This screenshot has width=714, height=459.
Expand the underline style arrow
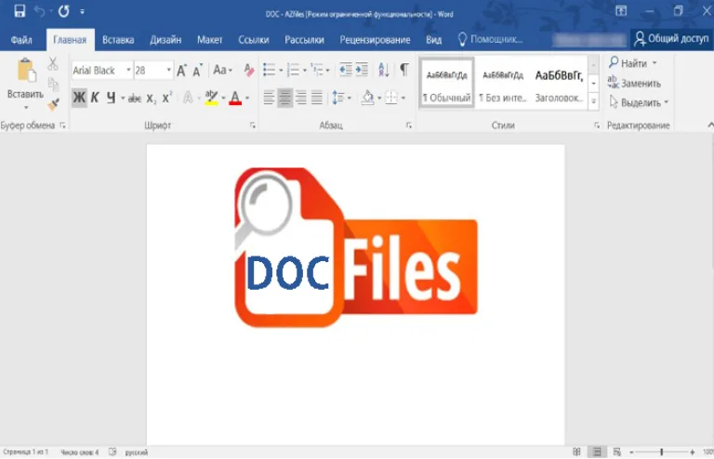(123, 98)
